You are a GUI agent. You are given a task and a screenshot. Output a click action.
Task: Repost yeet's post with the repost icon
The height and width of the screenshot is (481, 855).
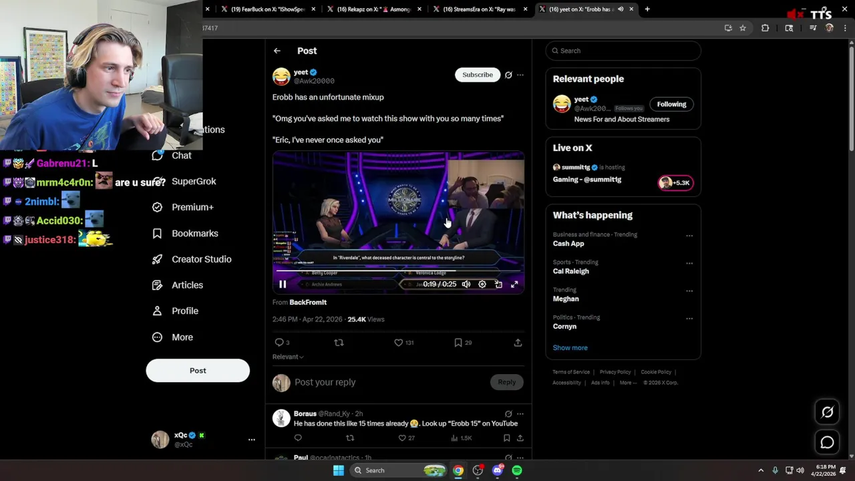[x=339, y=343]
